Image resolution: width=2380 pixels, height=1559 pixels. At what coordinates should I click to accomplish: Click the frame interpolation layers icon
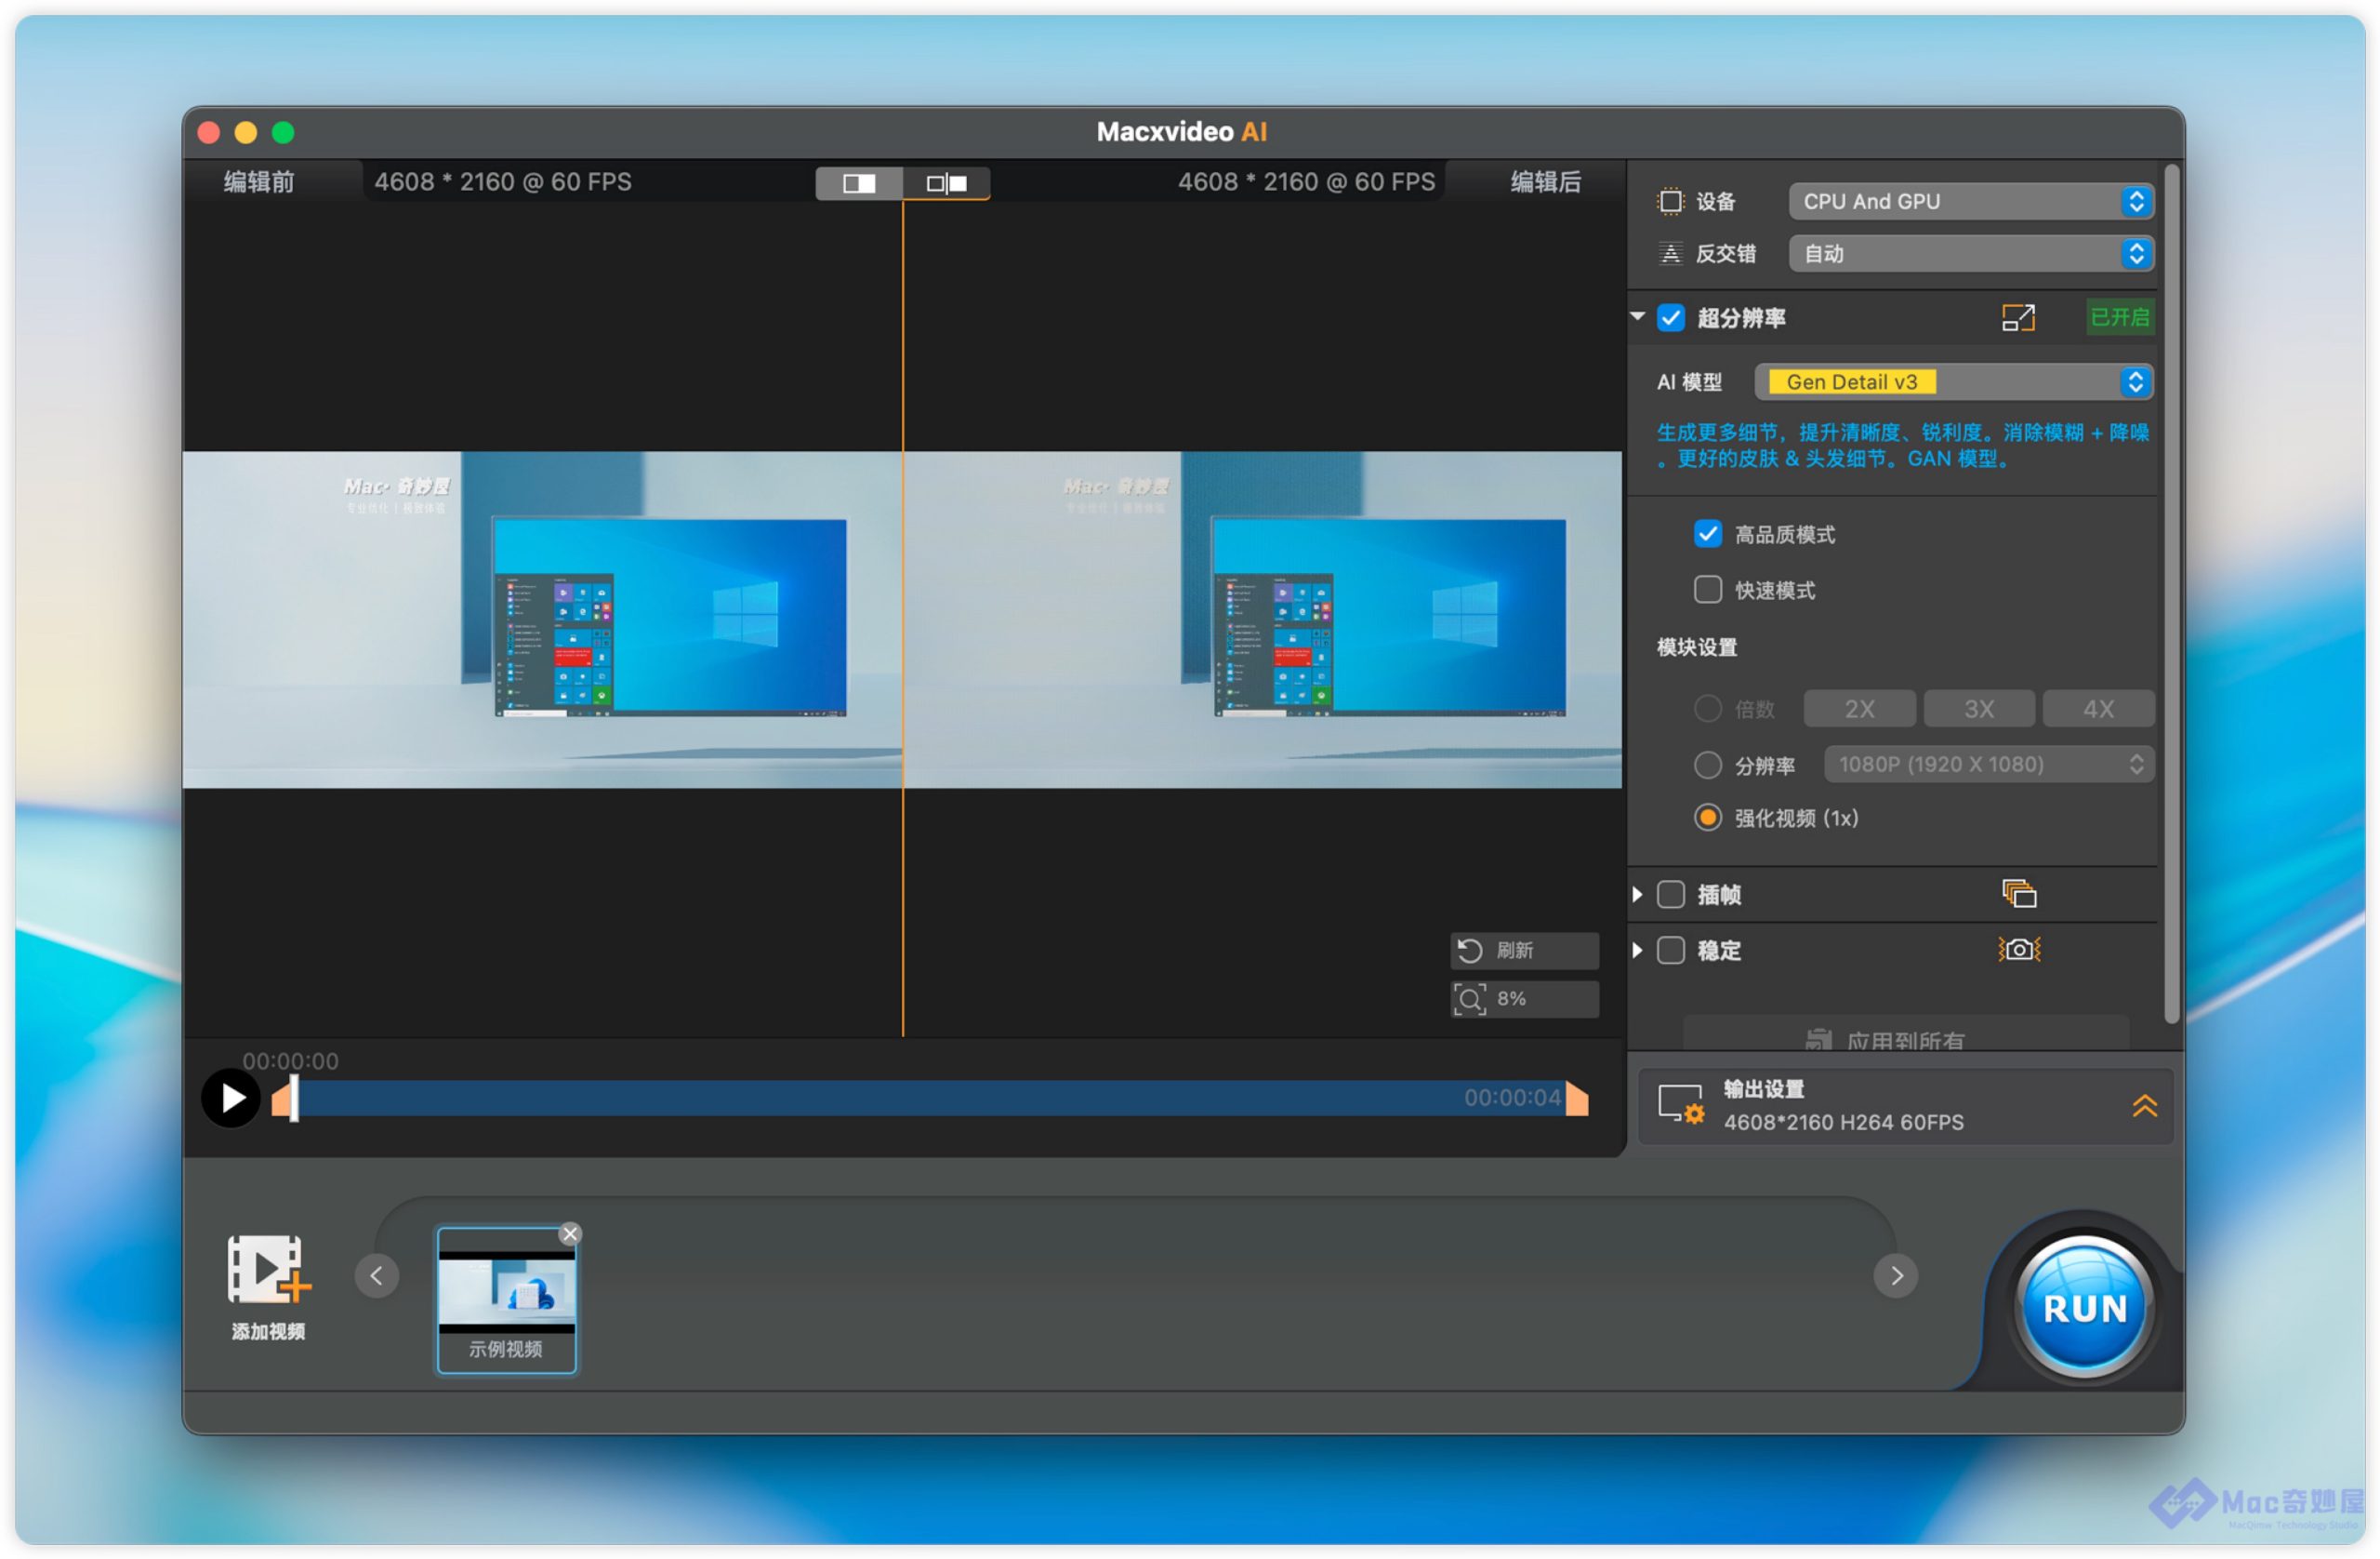click(x=2018, y=893)
